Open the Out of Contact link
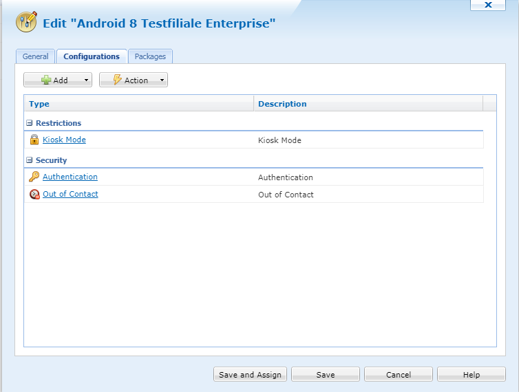The width and height of the screenshot is (519, 392). [x=70, y=194]
